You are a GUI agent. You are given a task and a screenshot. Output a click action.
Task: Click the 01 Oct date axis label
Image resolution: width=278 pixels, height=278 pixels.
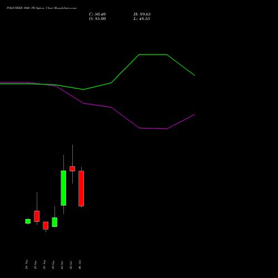(62, 265)
